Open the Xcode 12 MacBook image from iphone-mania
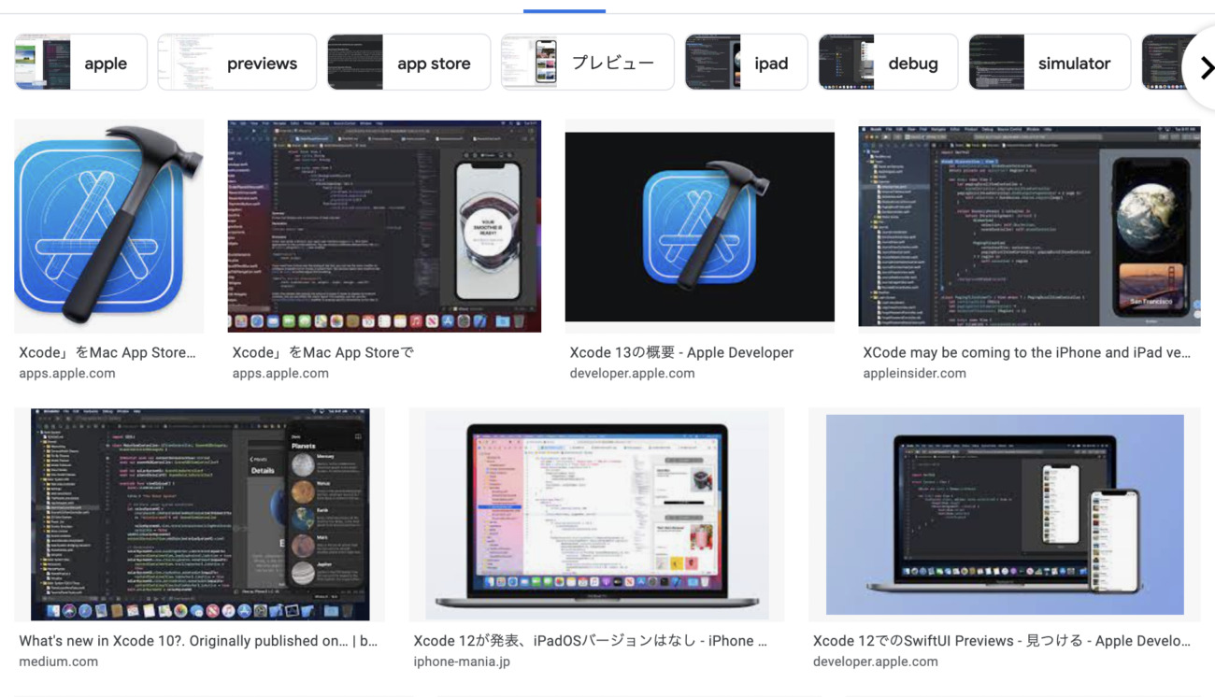Screen dimensions: 1215x697 (x=596, y=514)
